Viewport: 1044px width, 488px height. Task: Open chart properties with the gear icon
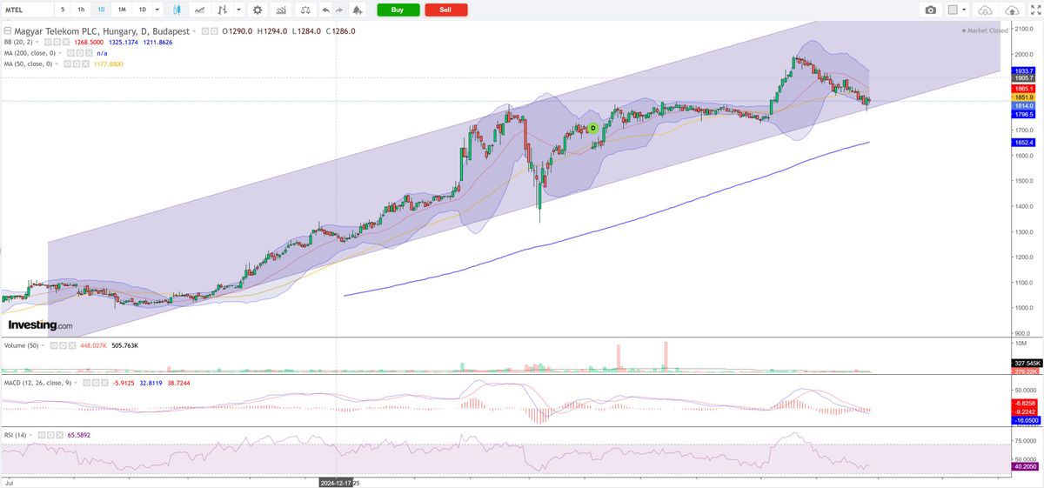click(258, 10)
